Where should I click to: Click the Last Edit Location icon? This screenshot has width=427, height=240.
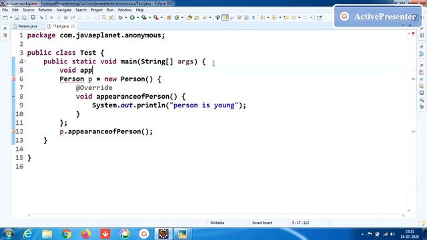pyautogui.click(x=286, y=18)
